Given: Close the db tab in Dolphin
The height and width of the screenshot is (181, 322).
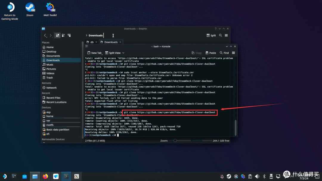Looking at the screenshot, I should pyautogui.click(x=96, y=42).
